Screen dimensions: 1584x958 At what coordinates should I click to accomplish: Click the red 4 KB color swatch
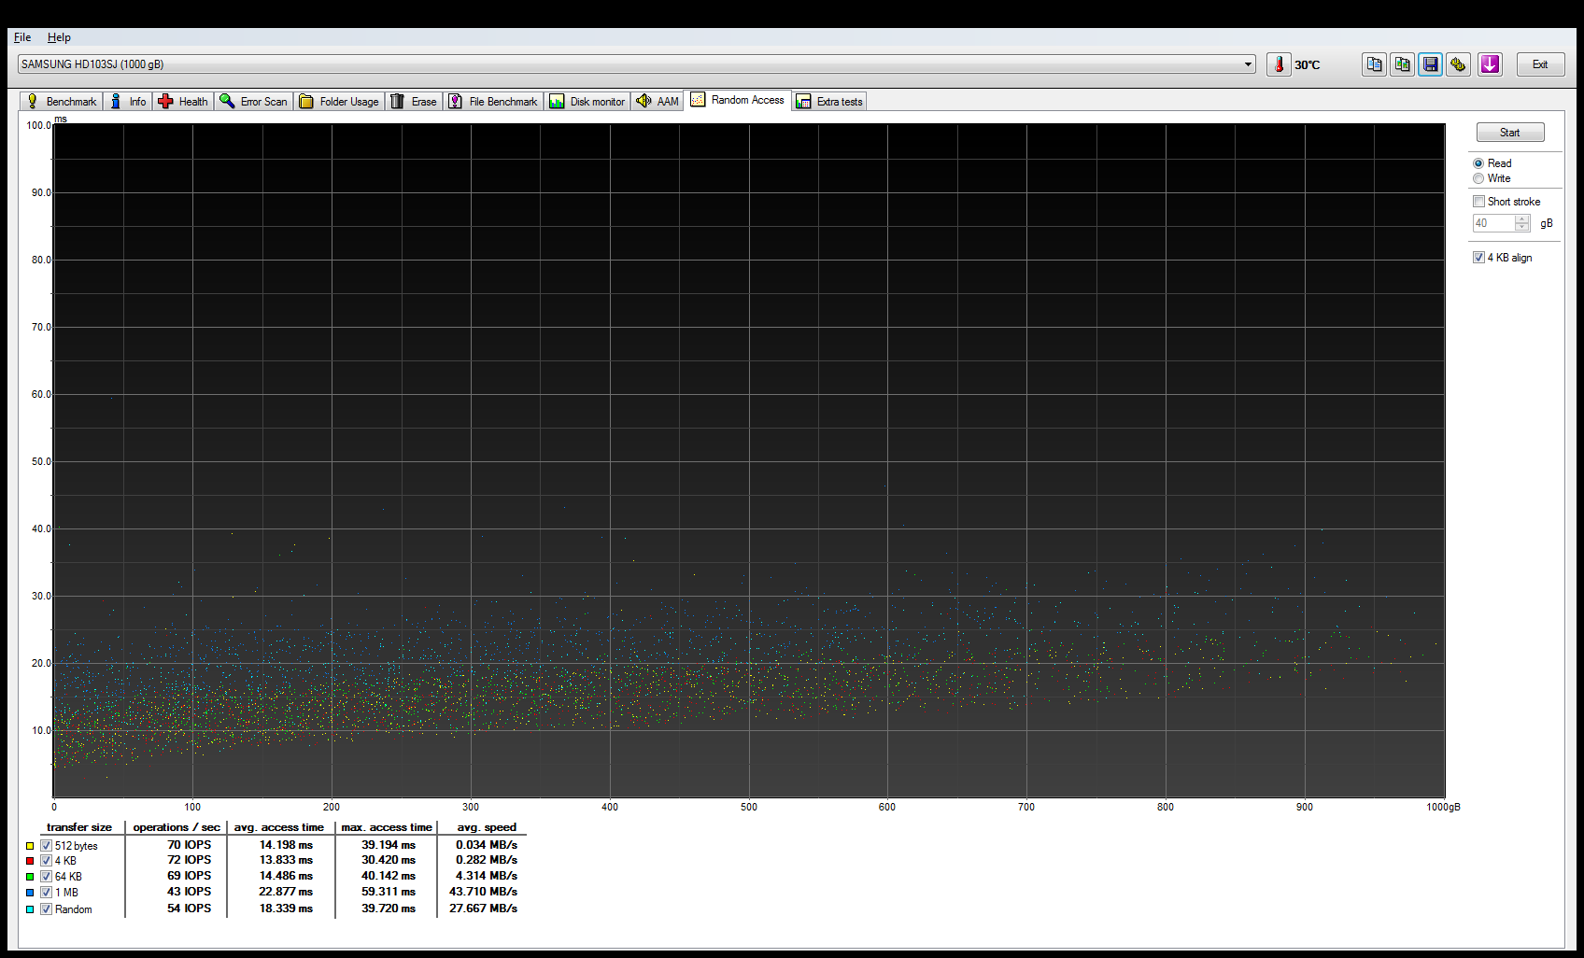(30, 861)
